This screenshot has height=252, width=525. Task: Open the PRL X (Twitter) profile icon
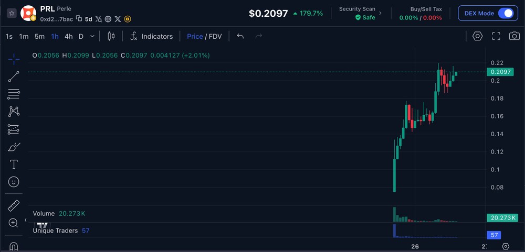118,19
